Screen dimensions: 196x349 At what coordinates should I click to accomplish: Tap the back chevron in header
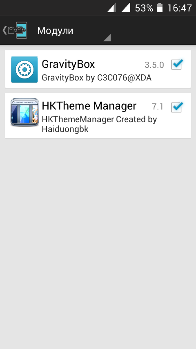tap(4, 30)
